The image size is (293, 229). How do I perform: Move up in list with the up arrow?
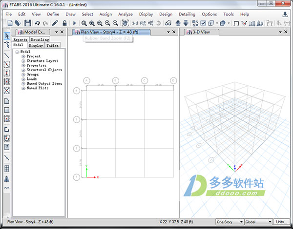pyautogui.click(x=178, y=23)
